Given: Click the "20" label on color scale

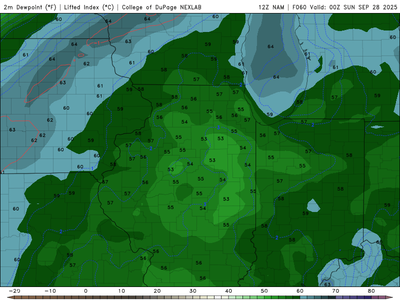Looking at the screenshot, I should pos(157,291).
